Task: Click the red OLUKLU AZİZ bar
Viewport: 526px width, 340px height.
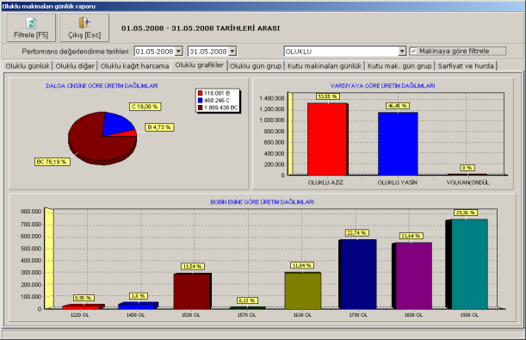Action: click(x=327, y=139)
